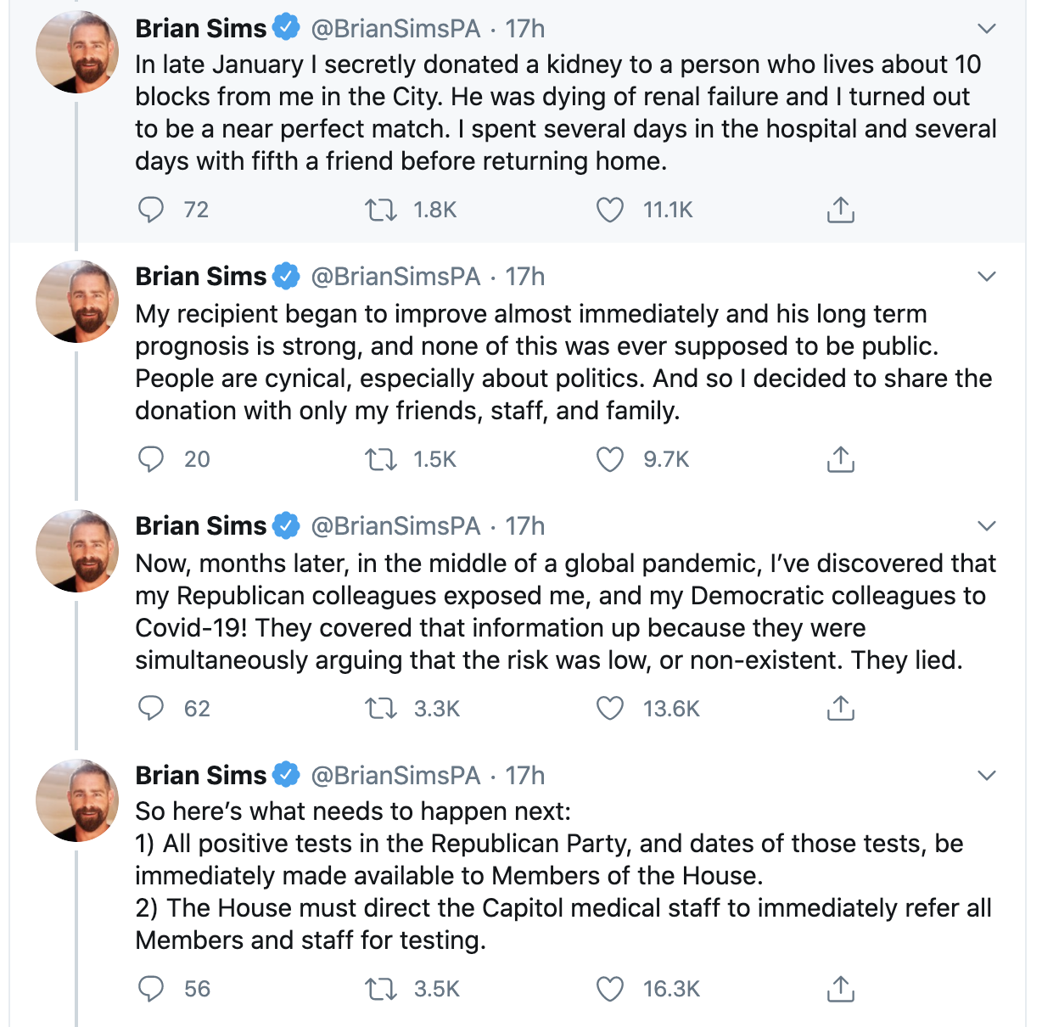
Task: Open the Brian Sims profile name on the first tweet
Action: (201, 29)
